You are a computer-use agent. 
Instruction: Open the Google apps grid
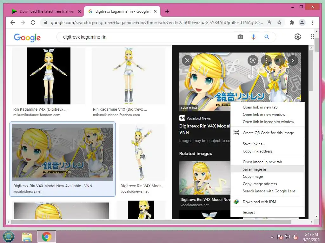click(x=312, y=37)
